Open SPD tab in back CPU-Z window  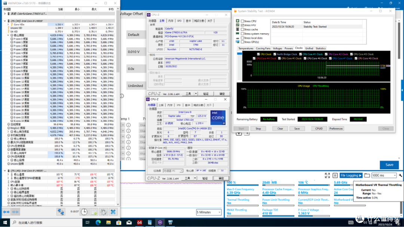pos(179,21)
